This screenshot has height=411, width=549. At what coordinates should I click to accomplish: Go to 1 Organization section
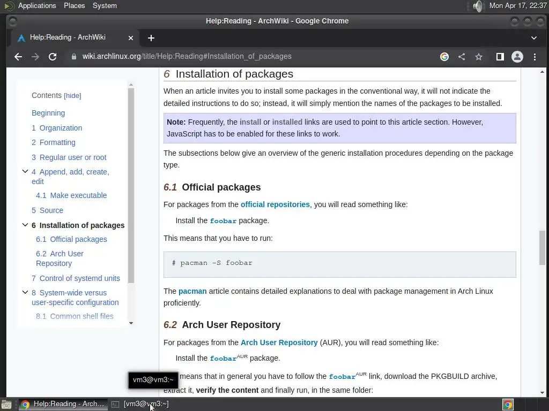[57, 128]
